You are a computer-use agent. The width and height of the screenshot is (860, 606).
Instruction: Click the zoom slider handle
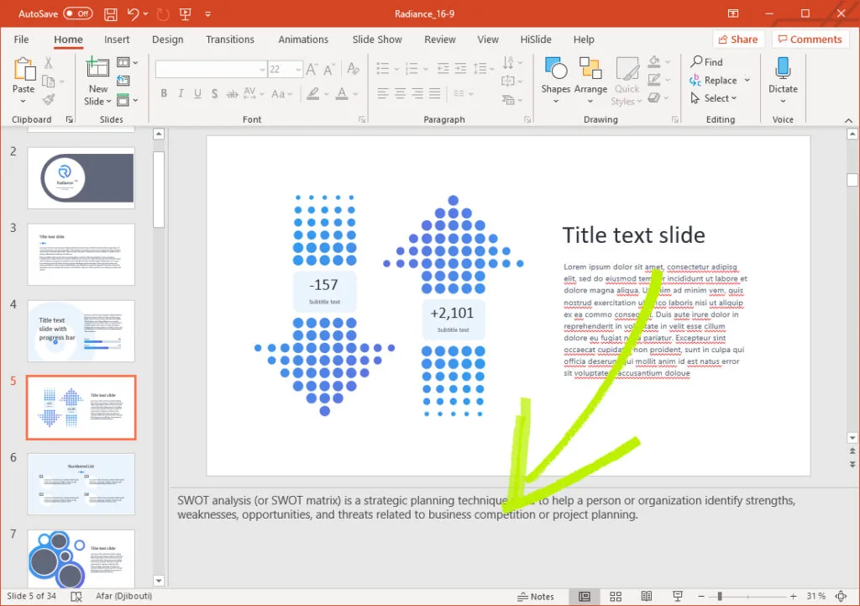[x=720, y=596]
